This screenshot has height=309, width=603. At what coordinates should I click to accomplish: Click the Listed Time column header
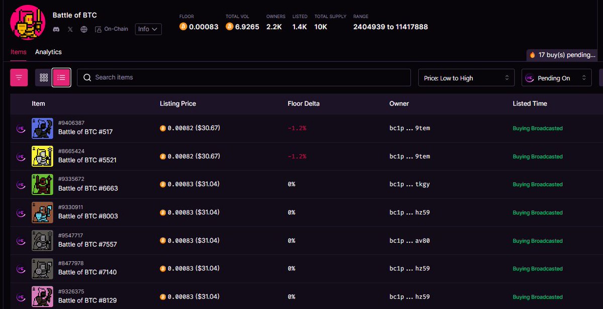pyautogui.click(x=530, y=104)
